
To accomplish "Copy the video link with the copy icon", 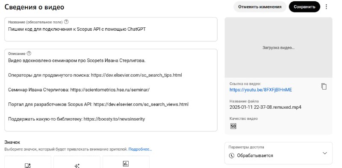I will 324,87.
